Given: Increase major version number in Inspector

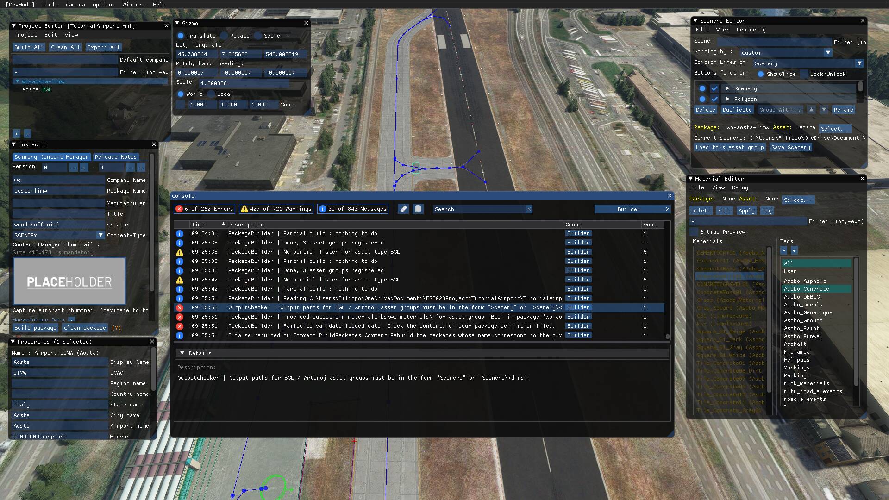Looking at the screenshot, I should click(84, 168).
